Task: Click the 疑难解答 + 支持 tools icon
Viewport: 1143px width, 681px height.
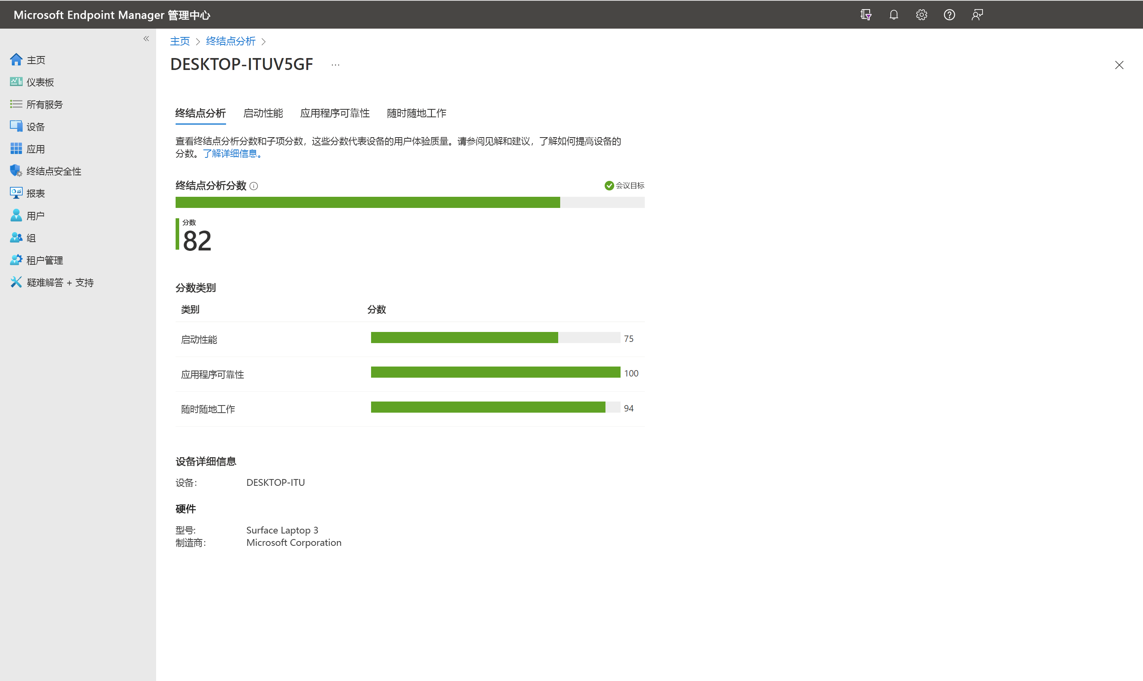Action: pyautogui.click(x=16, y=282)
